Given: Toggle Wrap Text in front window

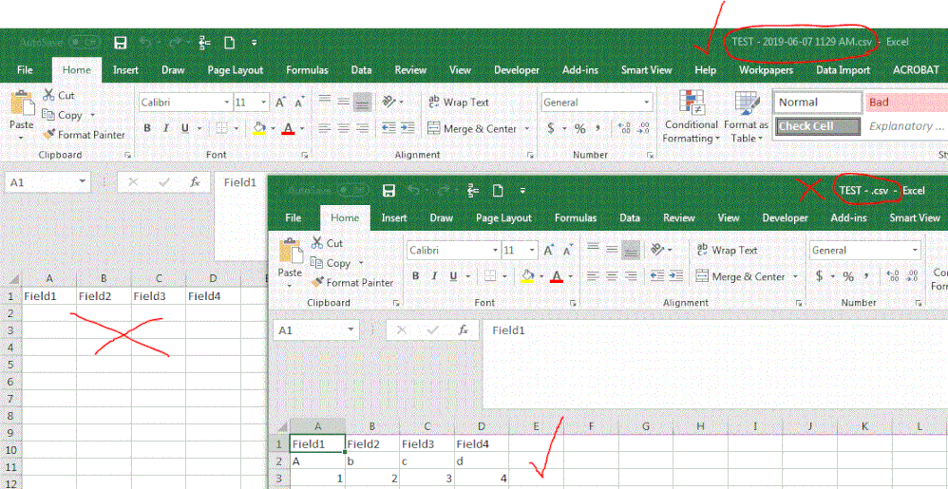Looking at the screenshot, I should (727, 251).
